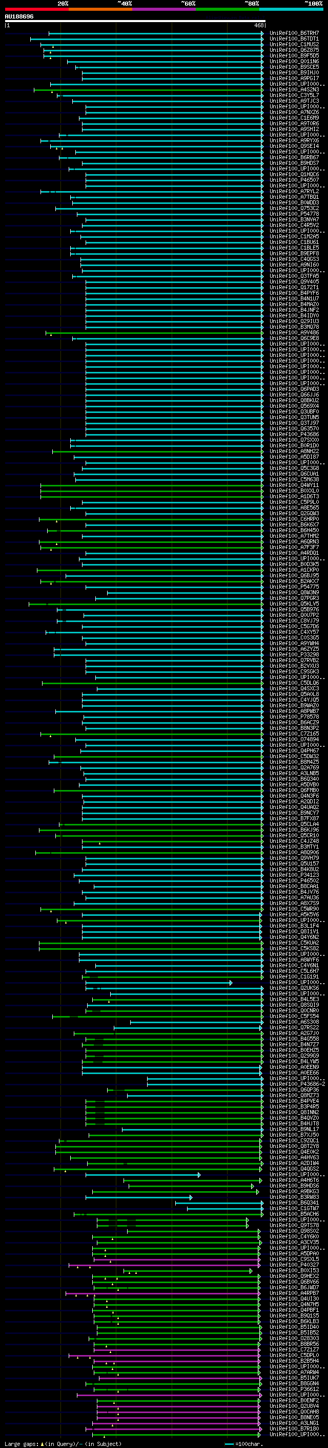Select the UniRef100_Q9SEI4 label
328x1448 pixels.
(x=294, y=146)
